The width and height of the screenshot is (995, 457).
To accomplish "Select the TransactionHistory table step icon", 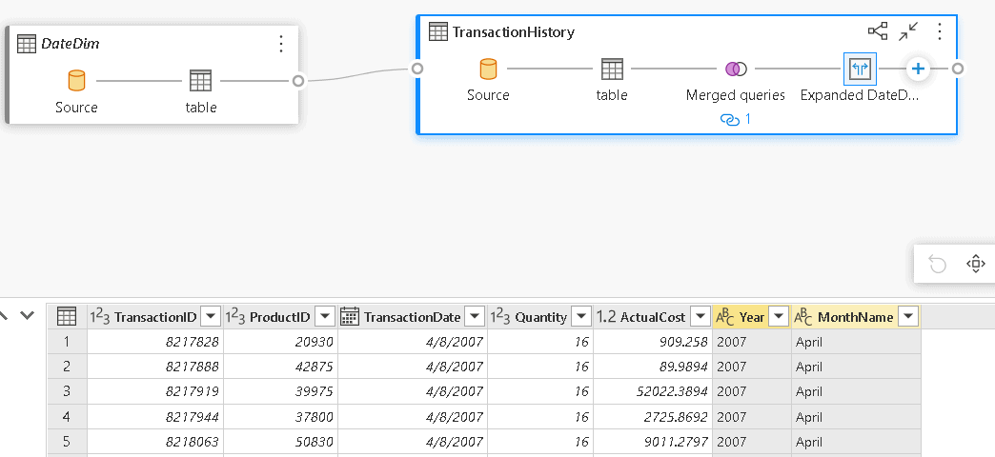I will (x=612, y=69).
